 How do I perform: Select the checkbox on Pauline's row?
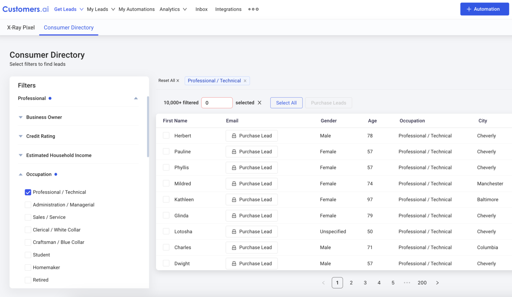(x=166, y=151)
